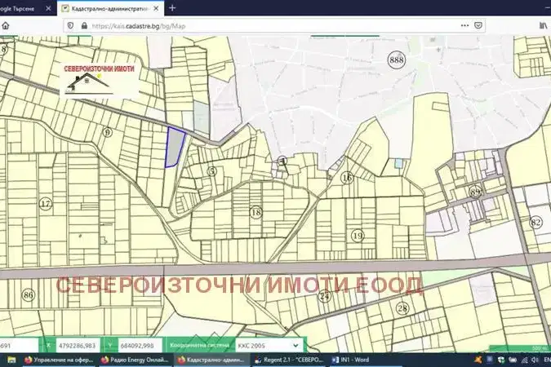
Task: Click cadastral district label 16
Action: point(347,178)
